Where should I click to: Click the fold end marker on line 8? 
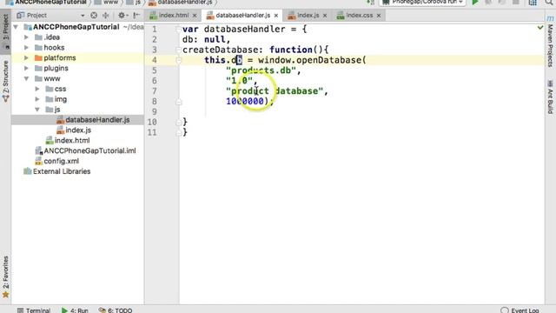pos(179,102)
